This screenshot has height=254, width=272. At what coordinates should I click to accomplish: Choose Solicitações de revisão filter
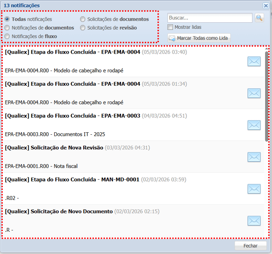coord(83,28)
